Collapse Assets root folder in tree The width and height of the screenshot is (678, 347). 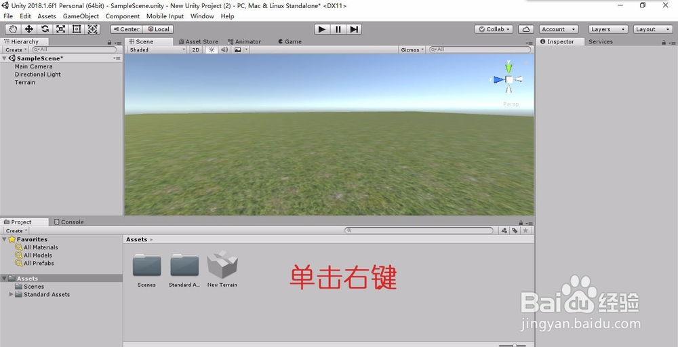coord(4,279)
